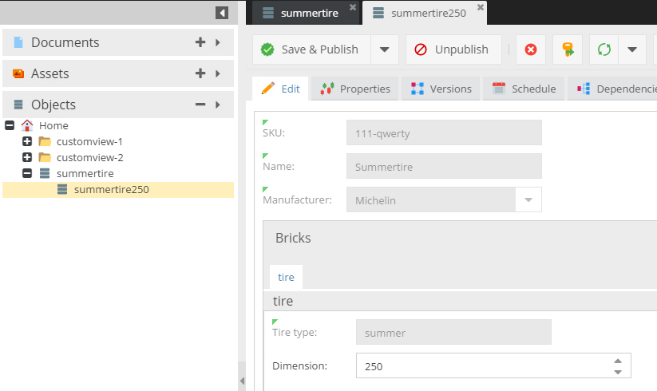Click the yellow key rename icon
This screenshot has width=657, height=391.
coord(568,49)
